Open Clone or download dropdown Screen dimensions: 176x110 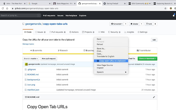tap(147, 59)
